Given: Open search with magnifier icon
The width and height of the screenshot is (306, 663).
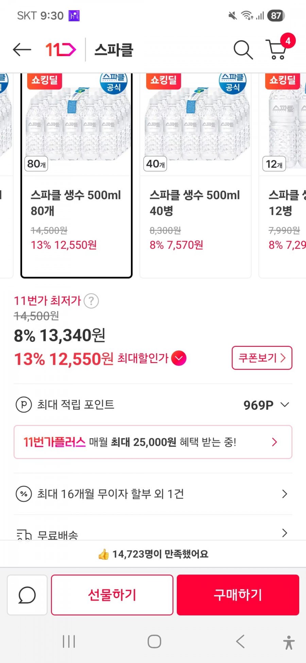Looking at the screenshot, I should (x=243, y=50).
